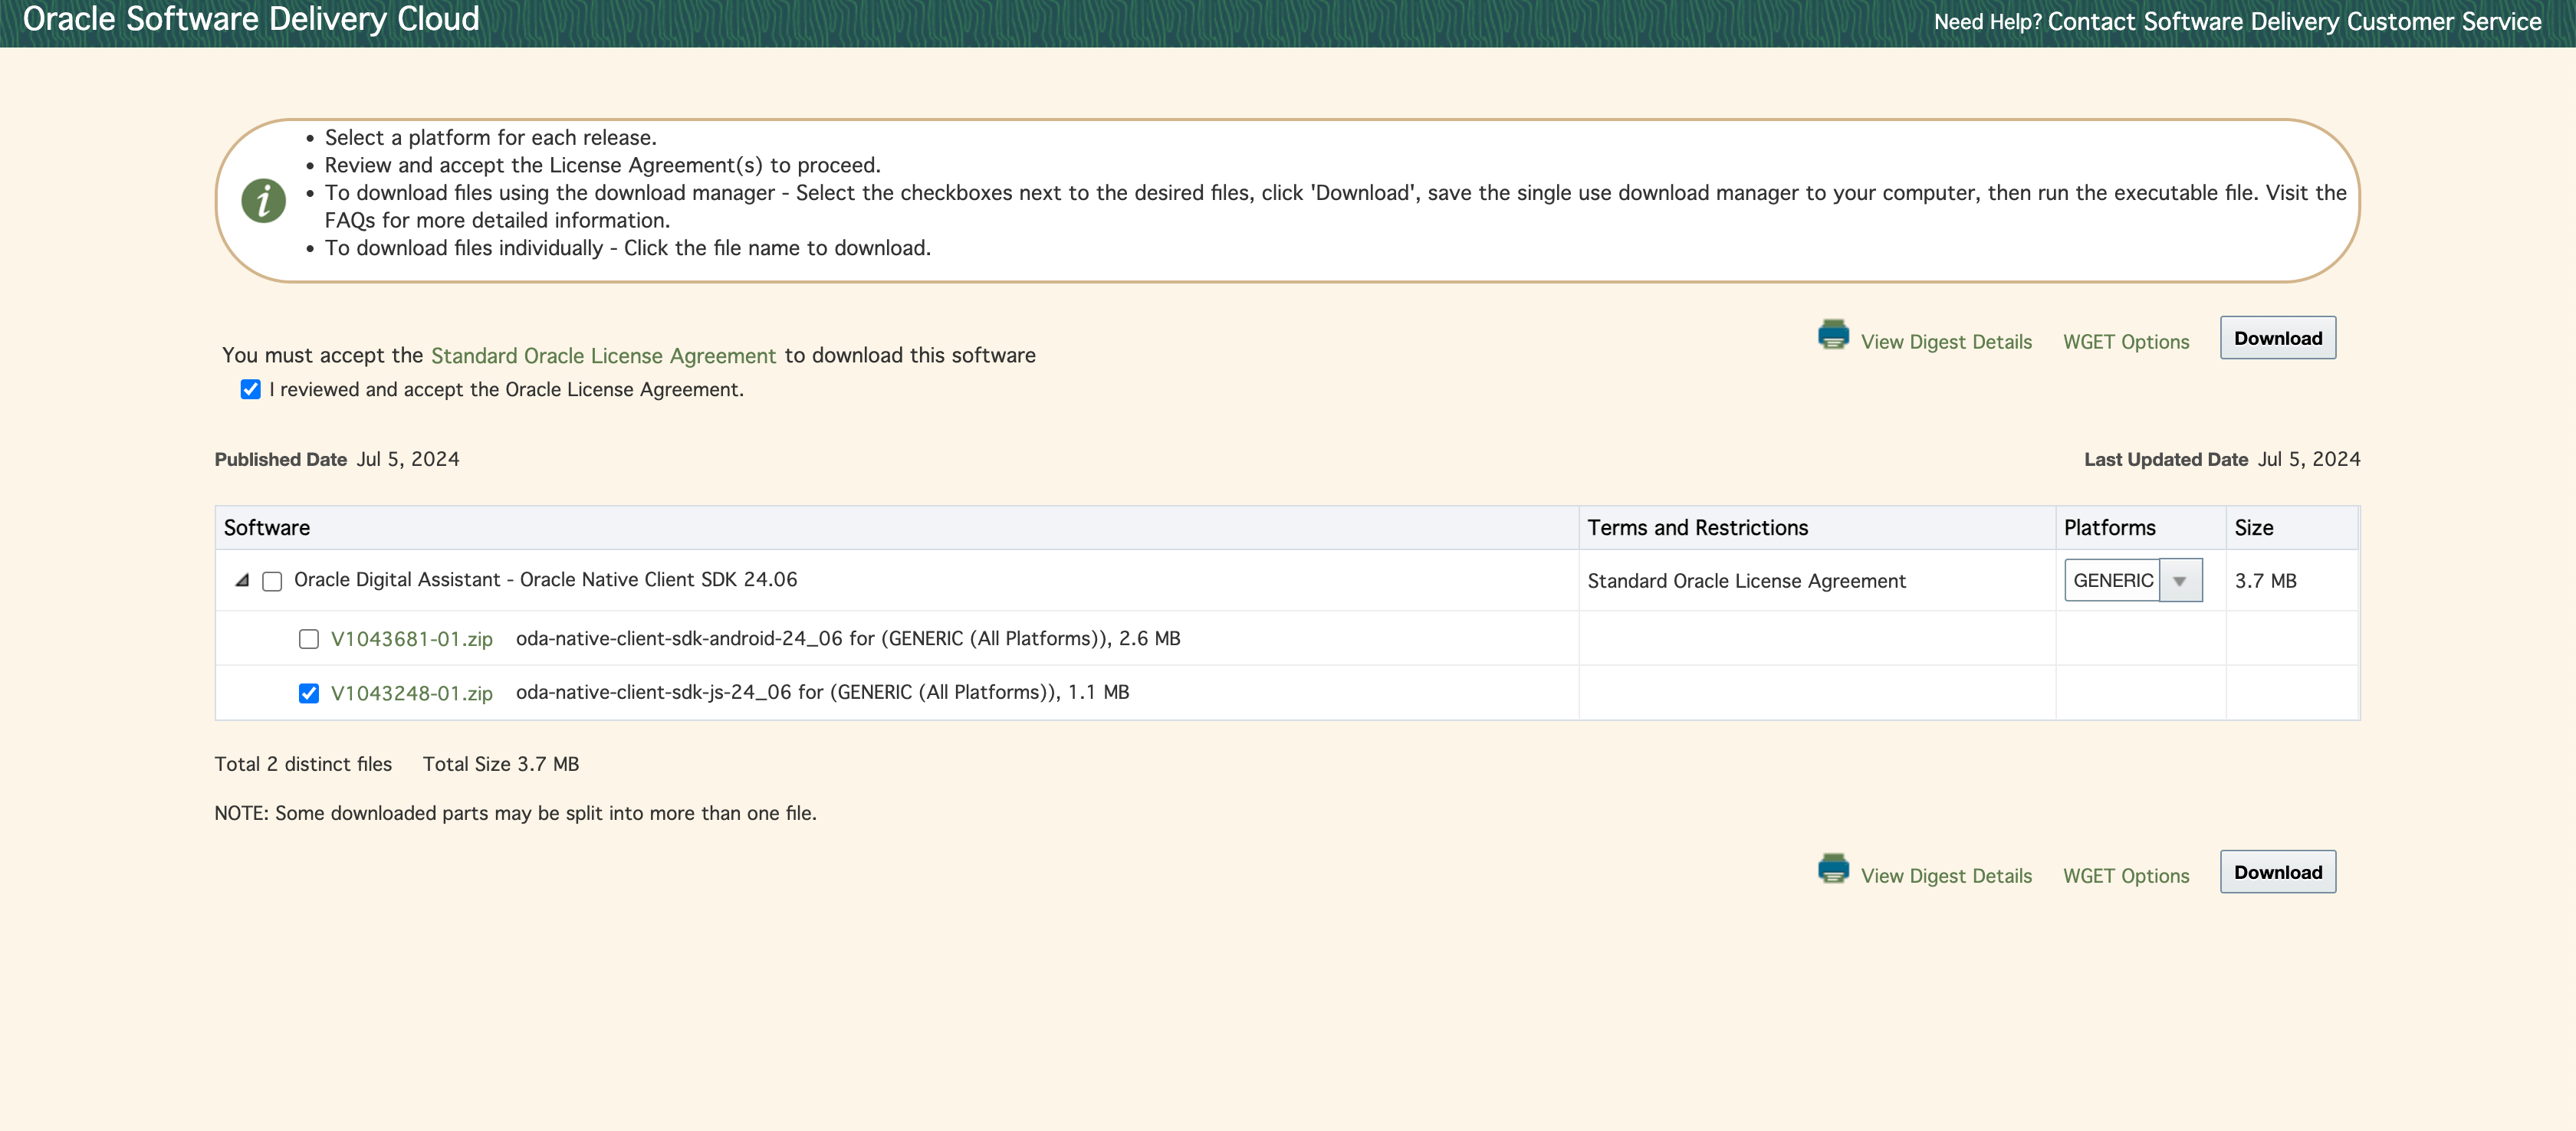The width and height of the screenshot is (2576, 1131).
Task: Open the top WGET Options link
Action: click(x=2126, y=342)
